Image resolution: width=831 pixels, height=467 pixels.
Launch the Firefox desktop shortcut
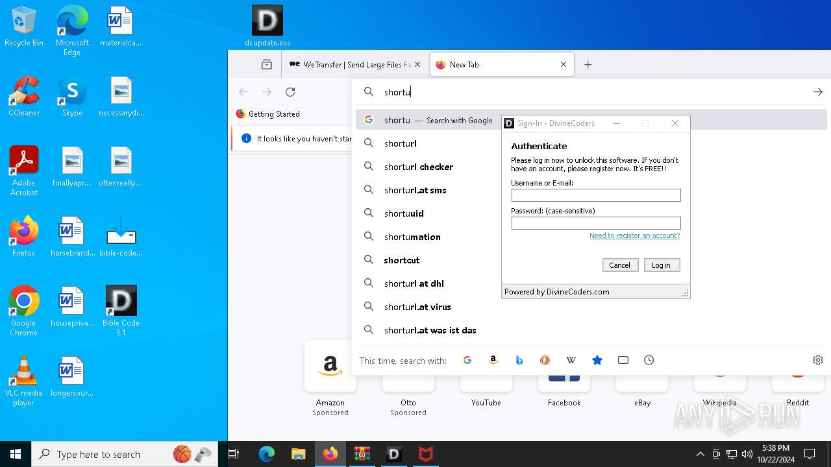pyautogui.click(x=24, y=237)
